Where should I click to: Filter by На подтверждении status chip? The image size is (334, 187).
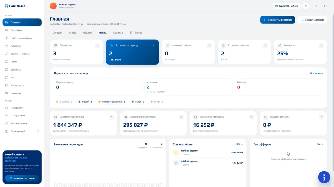pos(112,102)
